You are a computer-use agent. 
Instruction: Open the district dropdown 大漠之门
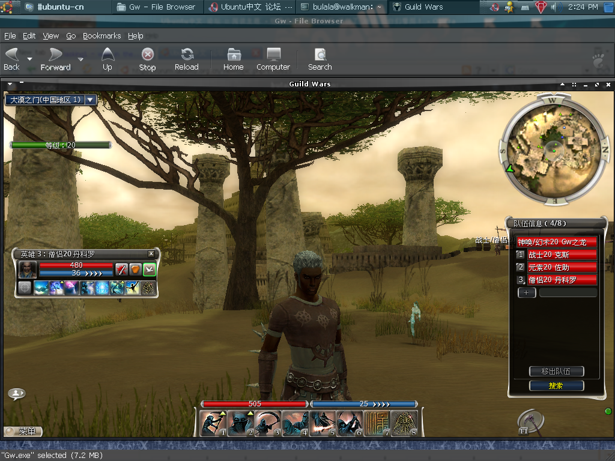[91, 100]
